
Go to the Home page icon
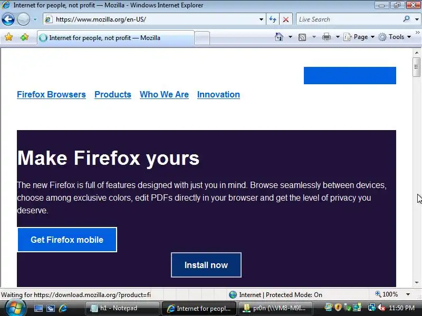279,37
